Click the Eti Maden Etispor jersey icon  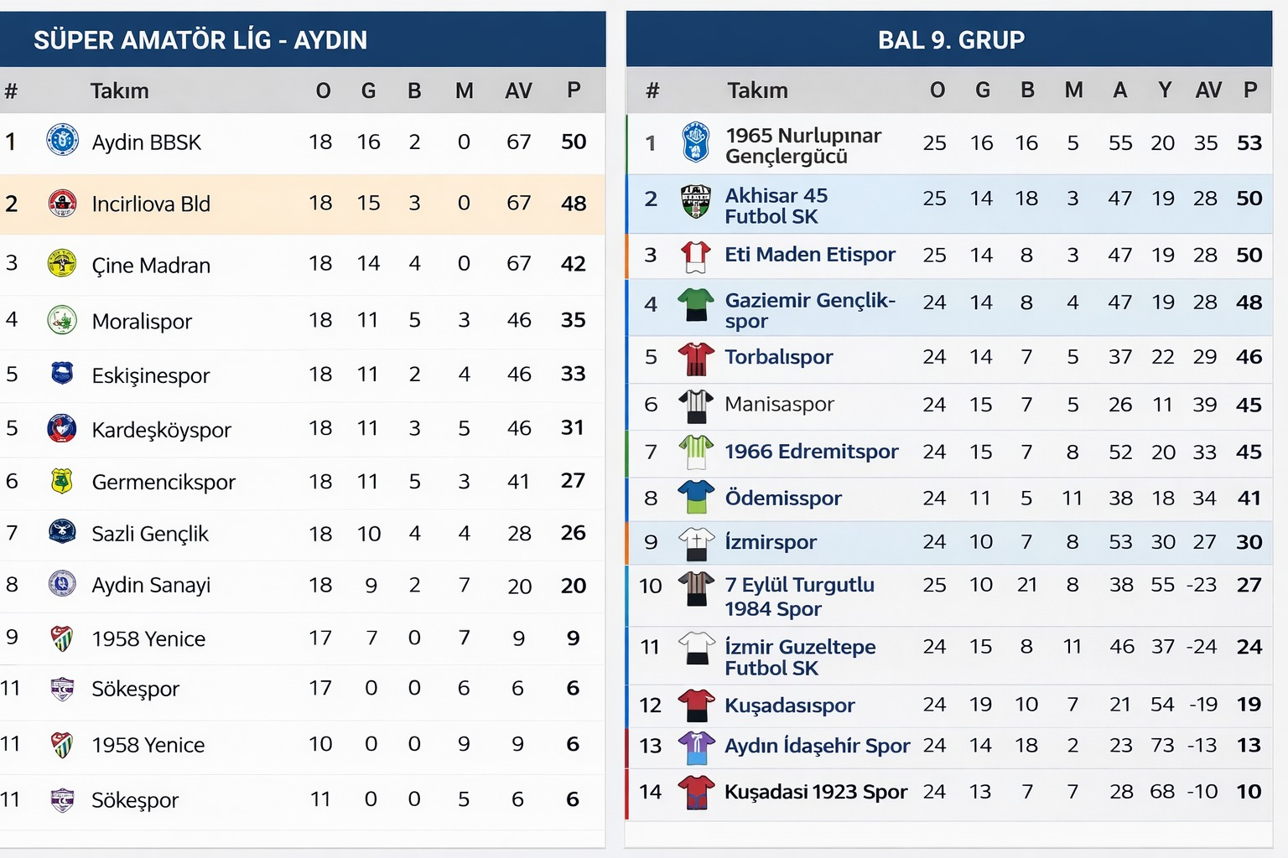(x=695, y=256)
